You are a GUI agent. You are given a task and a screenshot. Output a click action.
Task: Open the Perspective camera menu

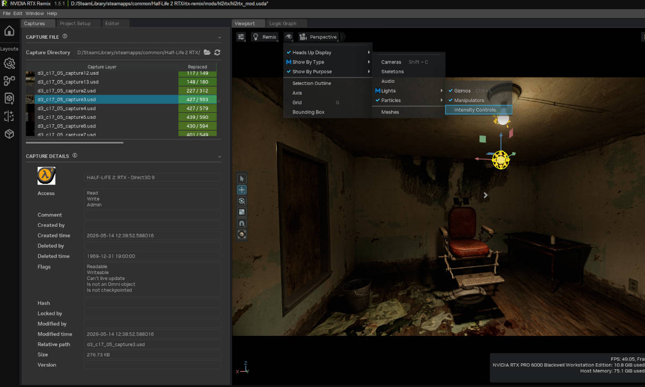click(318, 37)
